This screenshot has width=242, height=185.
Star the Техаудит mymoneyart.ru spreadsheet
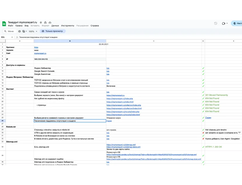click(41, 22)
